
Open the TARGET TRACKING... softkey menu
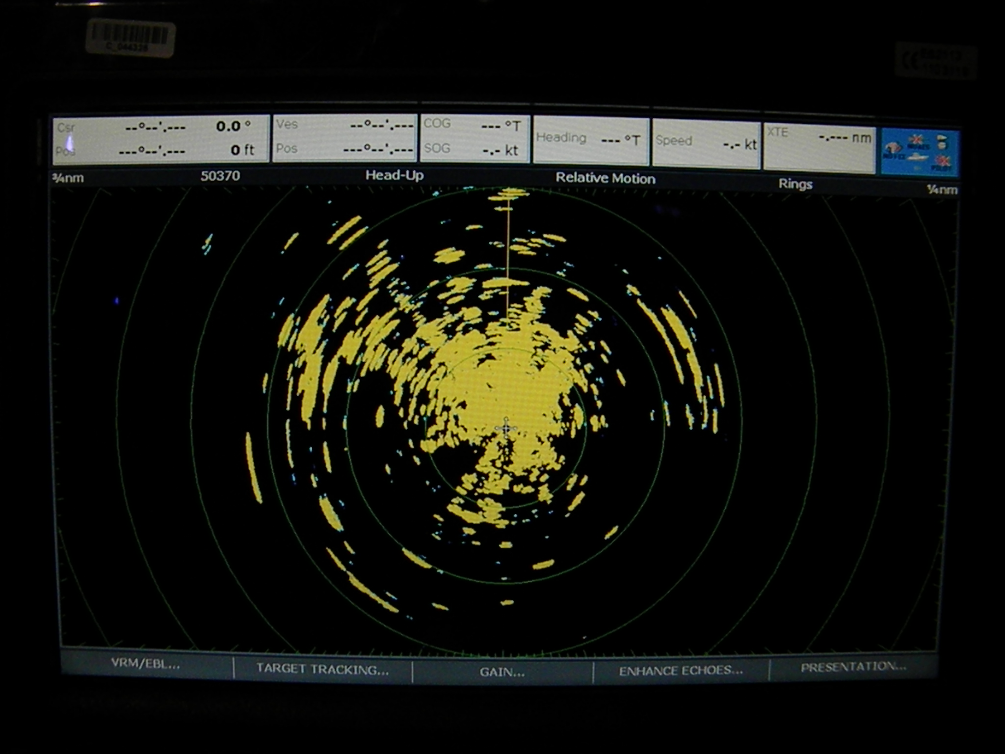pos(323,670)
